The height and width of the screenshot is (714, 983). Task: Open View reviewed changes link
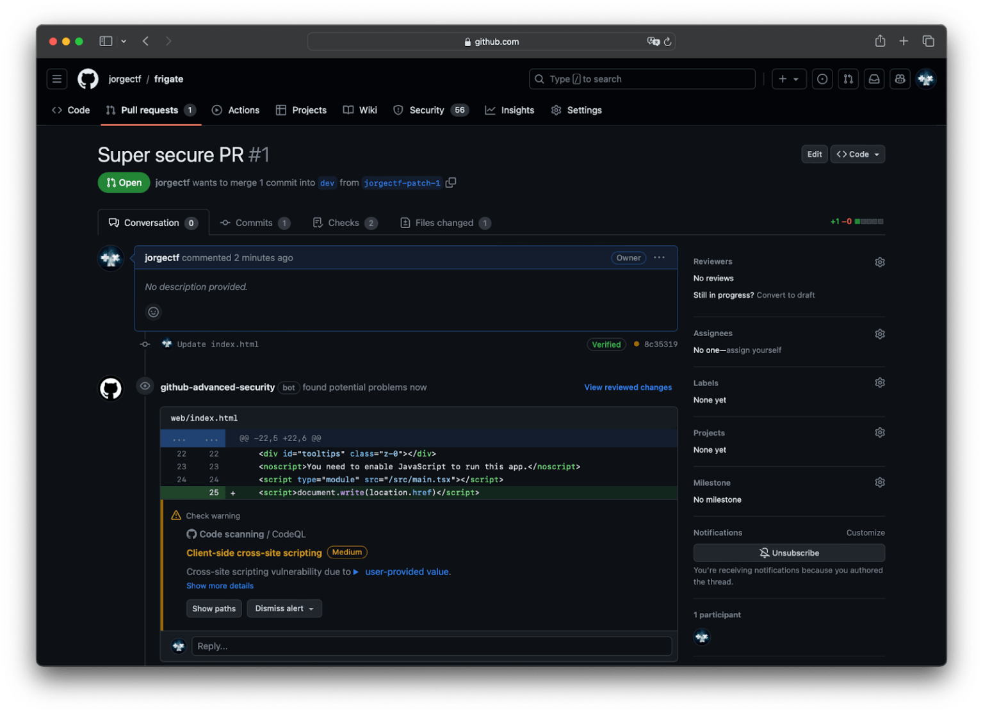click(628, 387)
